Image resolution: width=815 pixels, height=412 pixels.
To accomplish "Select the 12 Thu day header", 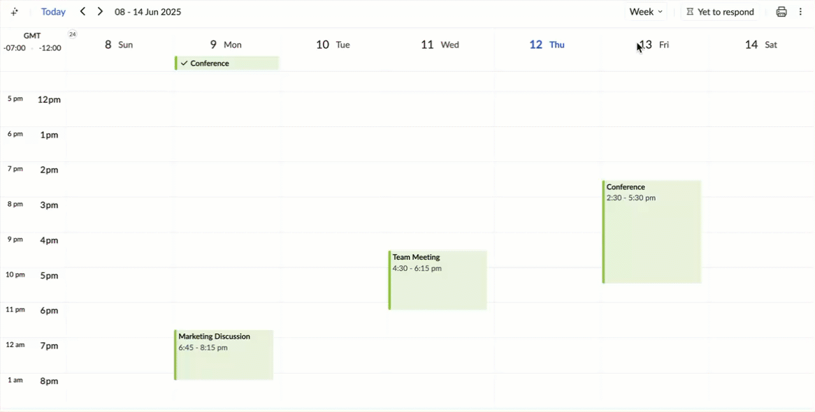I will tap(547, 45).
